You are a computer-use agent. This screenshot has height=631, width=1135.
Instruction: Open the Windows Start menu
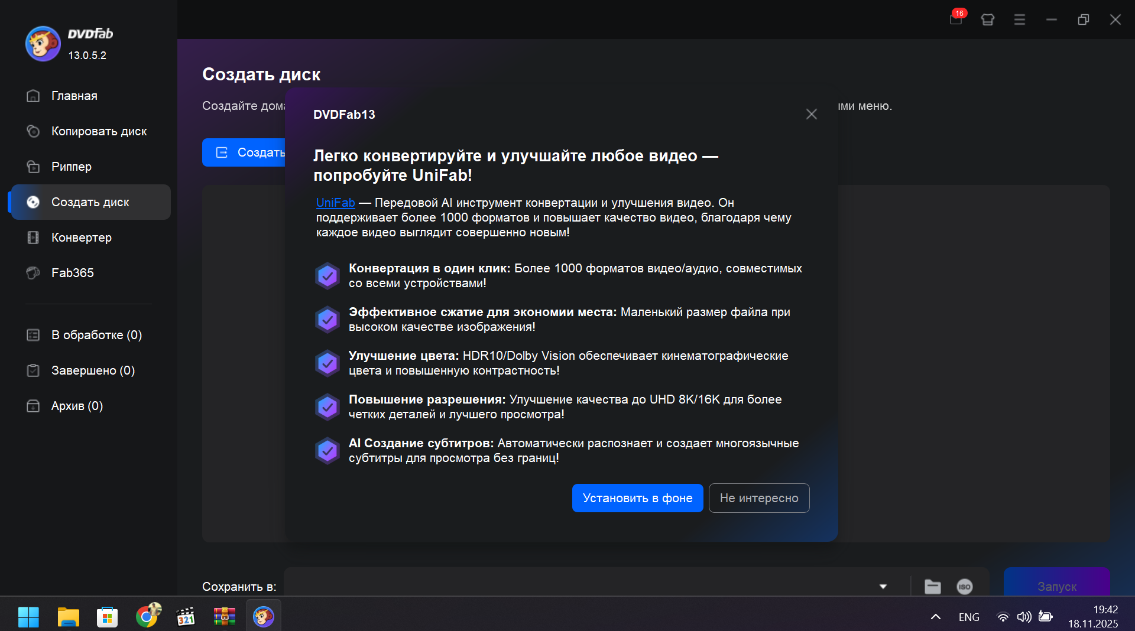pos(28,617)
